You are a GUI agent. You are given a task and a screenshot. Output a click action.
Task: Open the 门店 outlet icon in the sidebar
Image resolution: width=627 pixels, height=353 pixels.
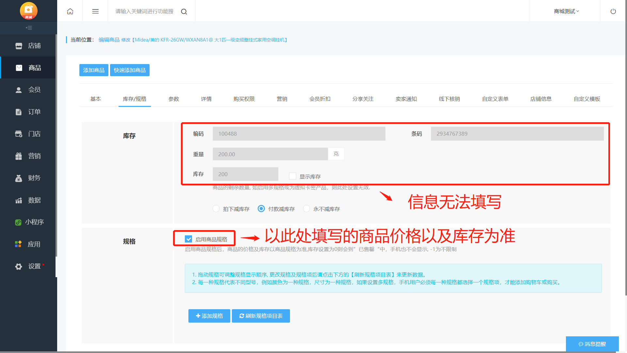click(19, 134)
